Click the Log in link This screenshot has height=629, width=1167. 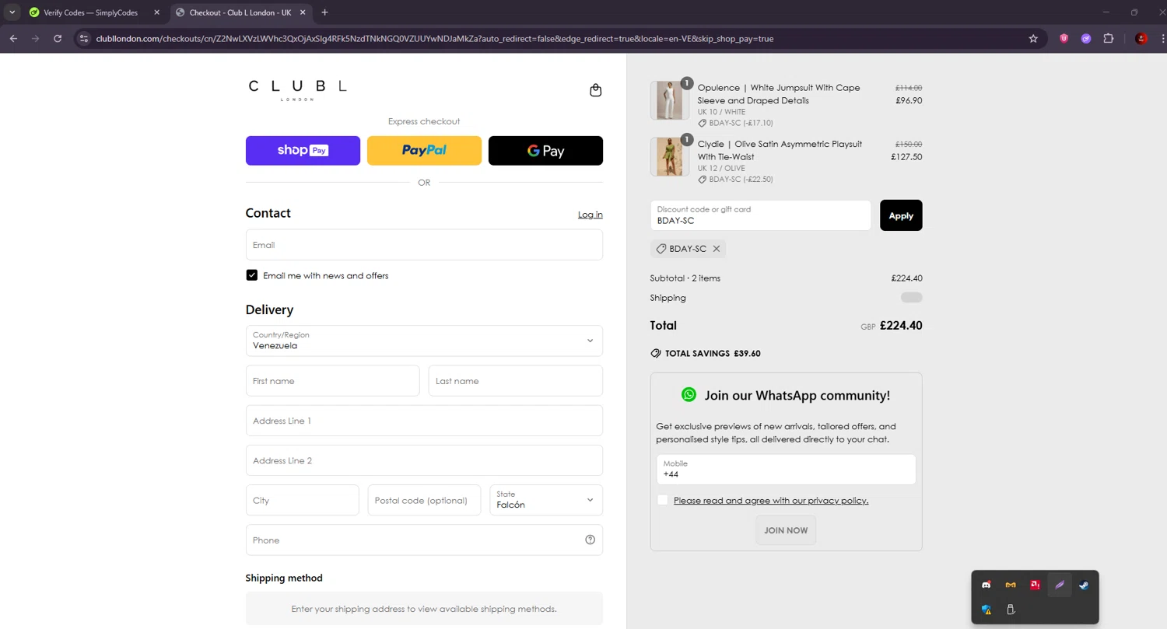click(590, 215)
